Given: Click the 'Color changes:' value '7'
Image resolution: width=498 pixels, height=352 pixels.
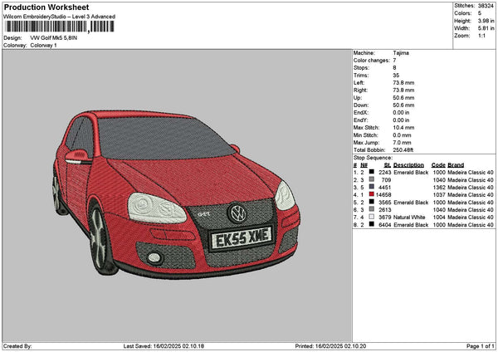Looking at the screenshot, I should click(x=394, y=61).
